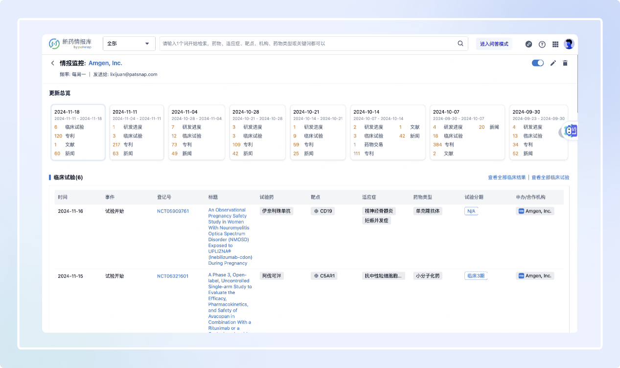Open the Phase 3 Avacopan study title
The width and height of the screenshot is (620, 368).
tap(230, 302)
